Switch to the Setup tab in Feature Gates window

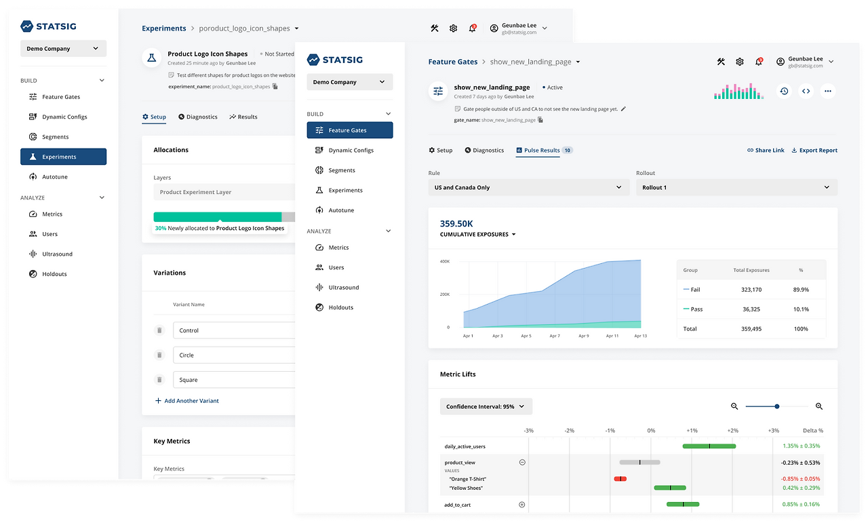pos(441,151)
